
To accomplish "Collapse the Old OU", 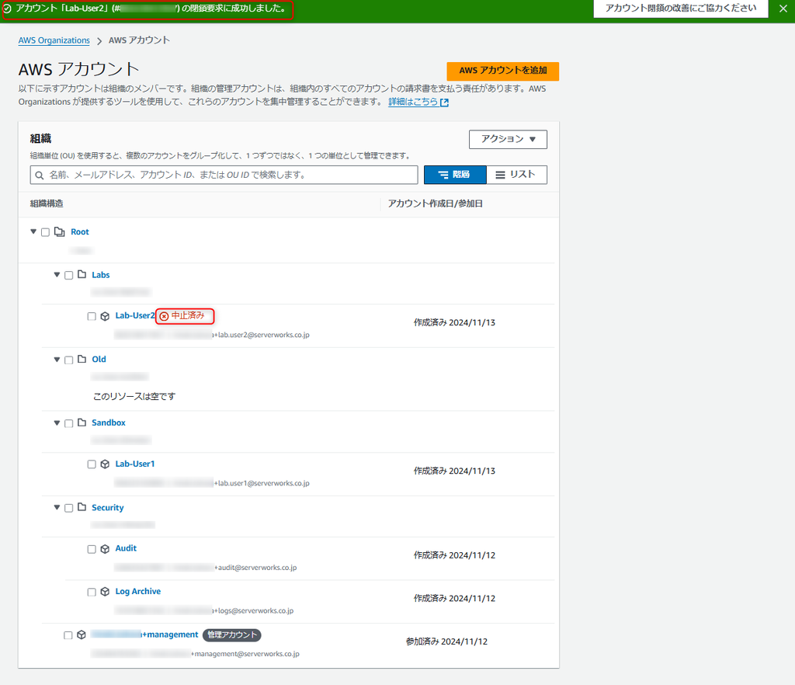I will coord(57,360).
